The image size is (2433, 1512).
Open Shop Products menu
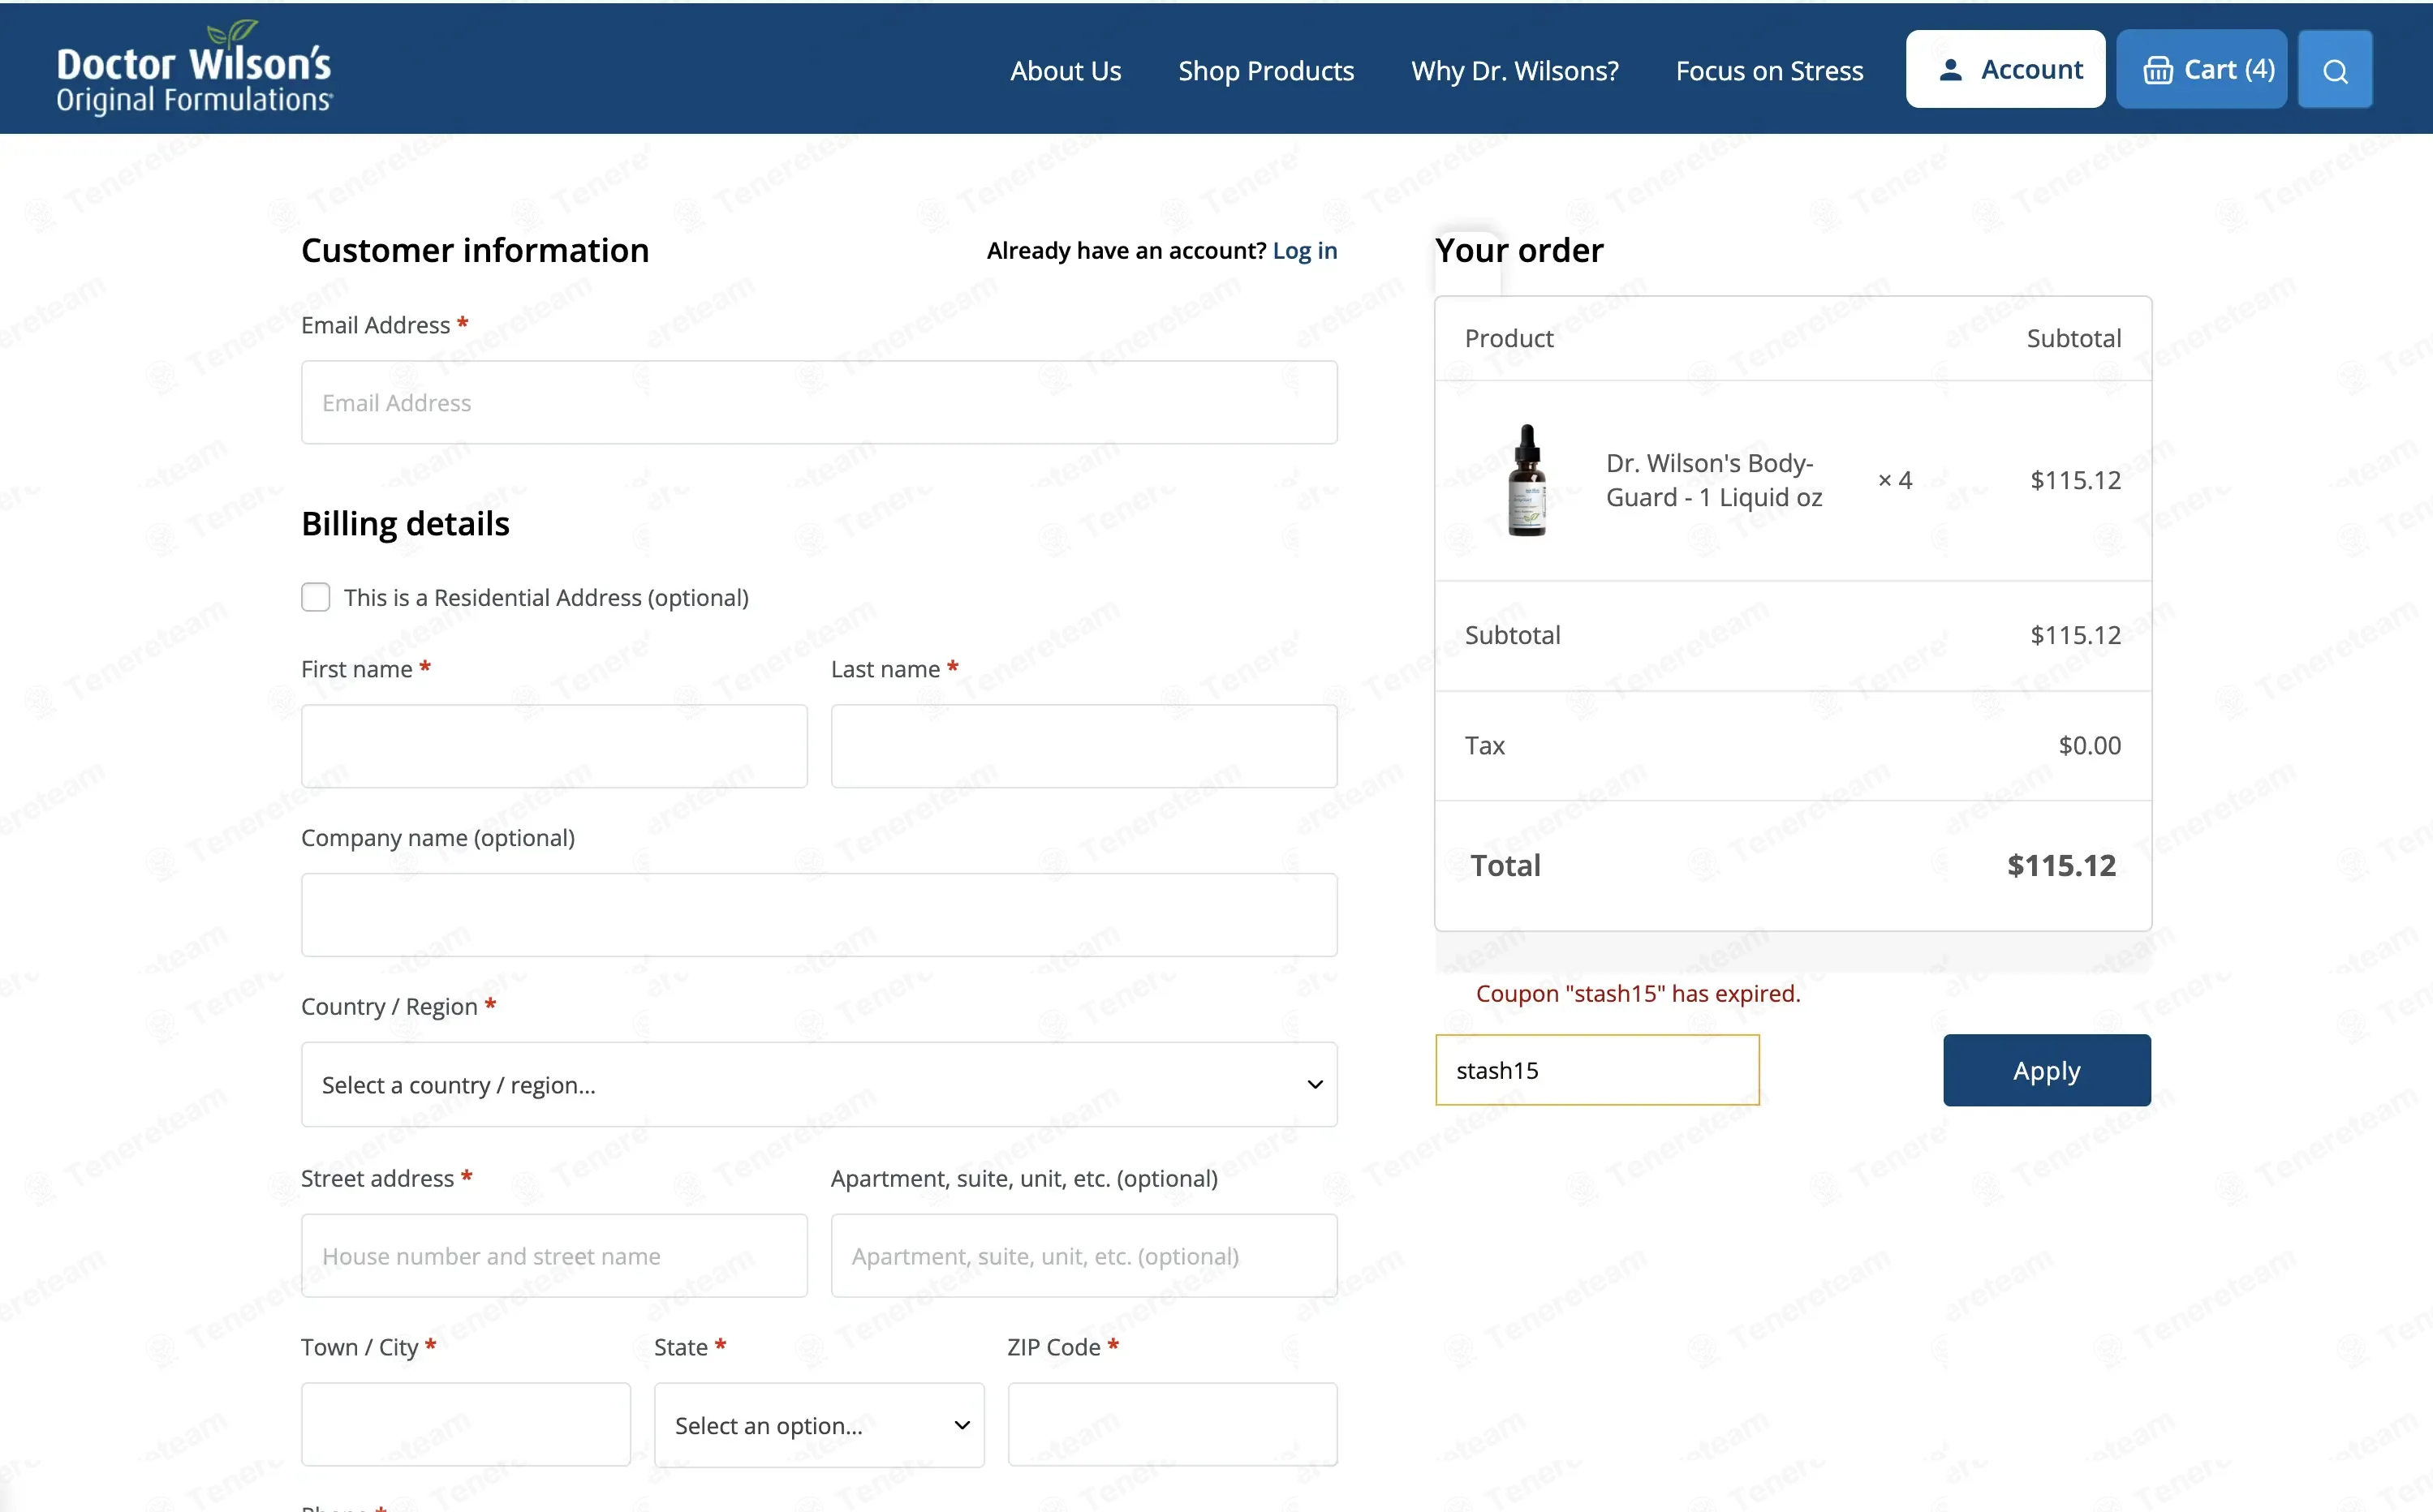point(1265,70)
